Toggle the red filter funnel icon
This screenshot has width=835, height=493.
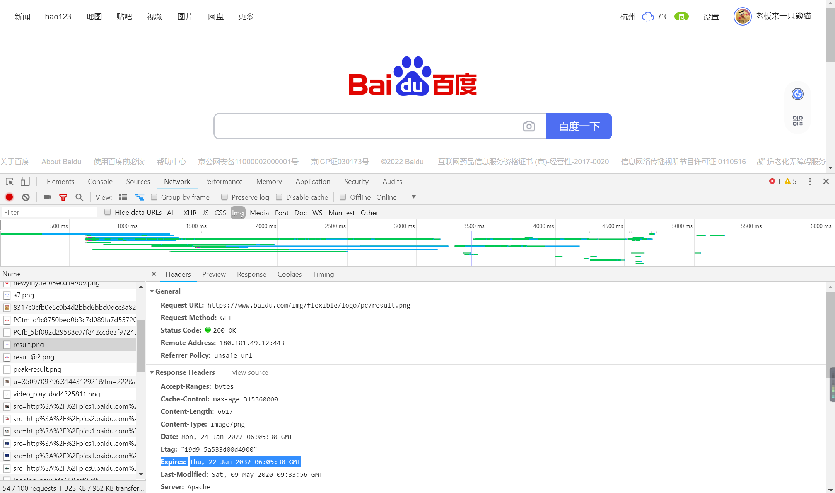point(63,197)
